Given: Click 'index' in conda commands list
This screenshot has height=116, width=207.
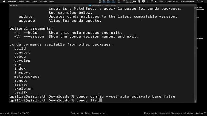Looking at the screenshot, I should click(20, 69).
